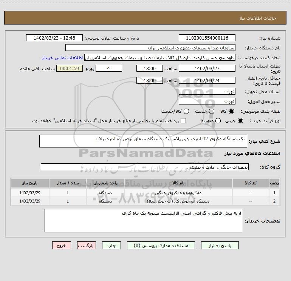Select the خدمت radio button
The height and width of the screenshot is (281, 291).
pos(212,111)
